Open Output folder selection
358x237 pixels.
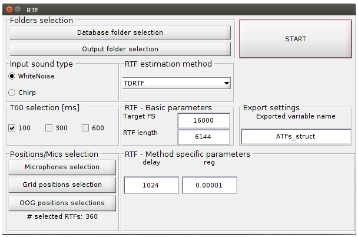pos(120,49)
